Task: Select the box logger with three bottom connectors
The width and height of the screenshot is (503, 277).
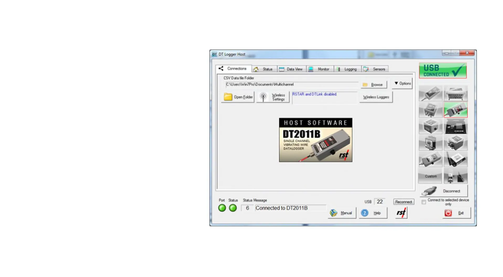Action: (430, 109)
